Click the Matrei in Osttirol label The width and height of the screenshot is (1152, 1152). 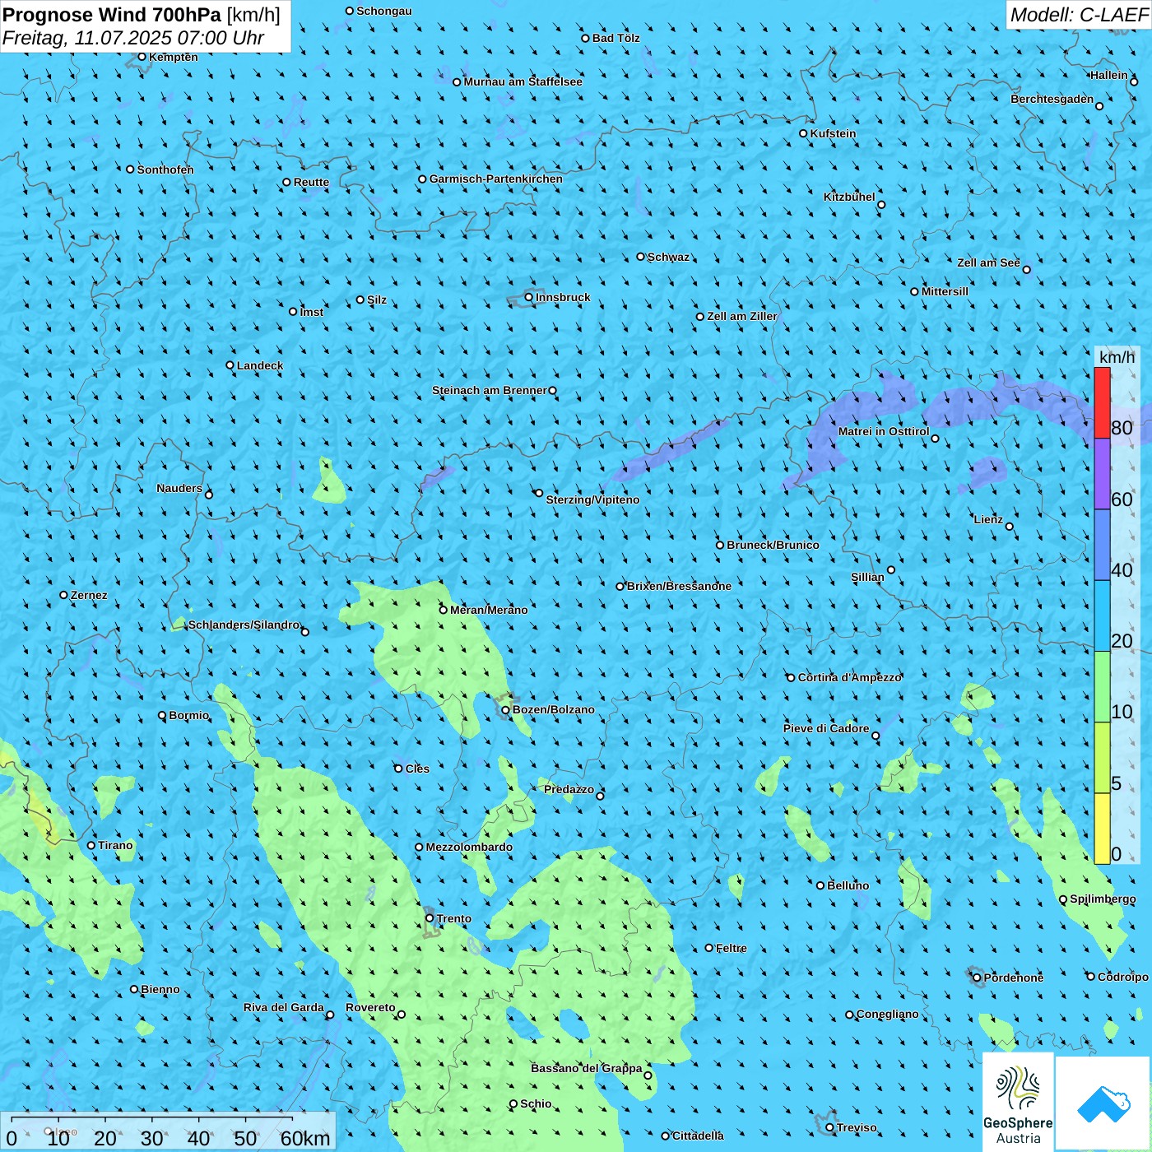point(884,431)
